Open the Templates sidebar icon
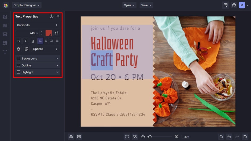The height and width of the screenshot is (141, 251). [x=5, y=34]
